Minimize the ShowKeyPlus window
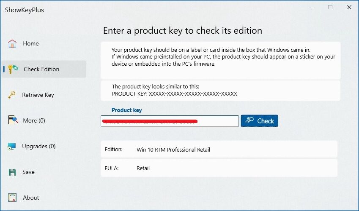 311,7
